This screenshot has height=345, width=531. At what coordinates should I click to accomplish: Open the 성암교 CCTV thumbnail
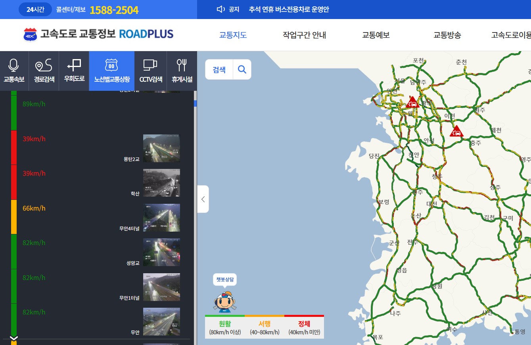[161, 252]
